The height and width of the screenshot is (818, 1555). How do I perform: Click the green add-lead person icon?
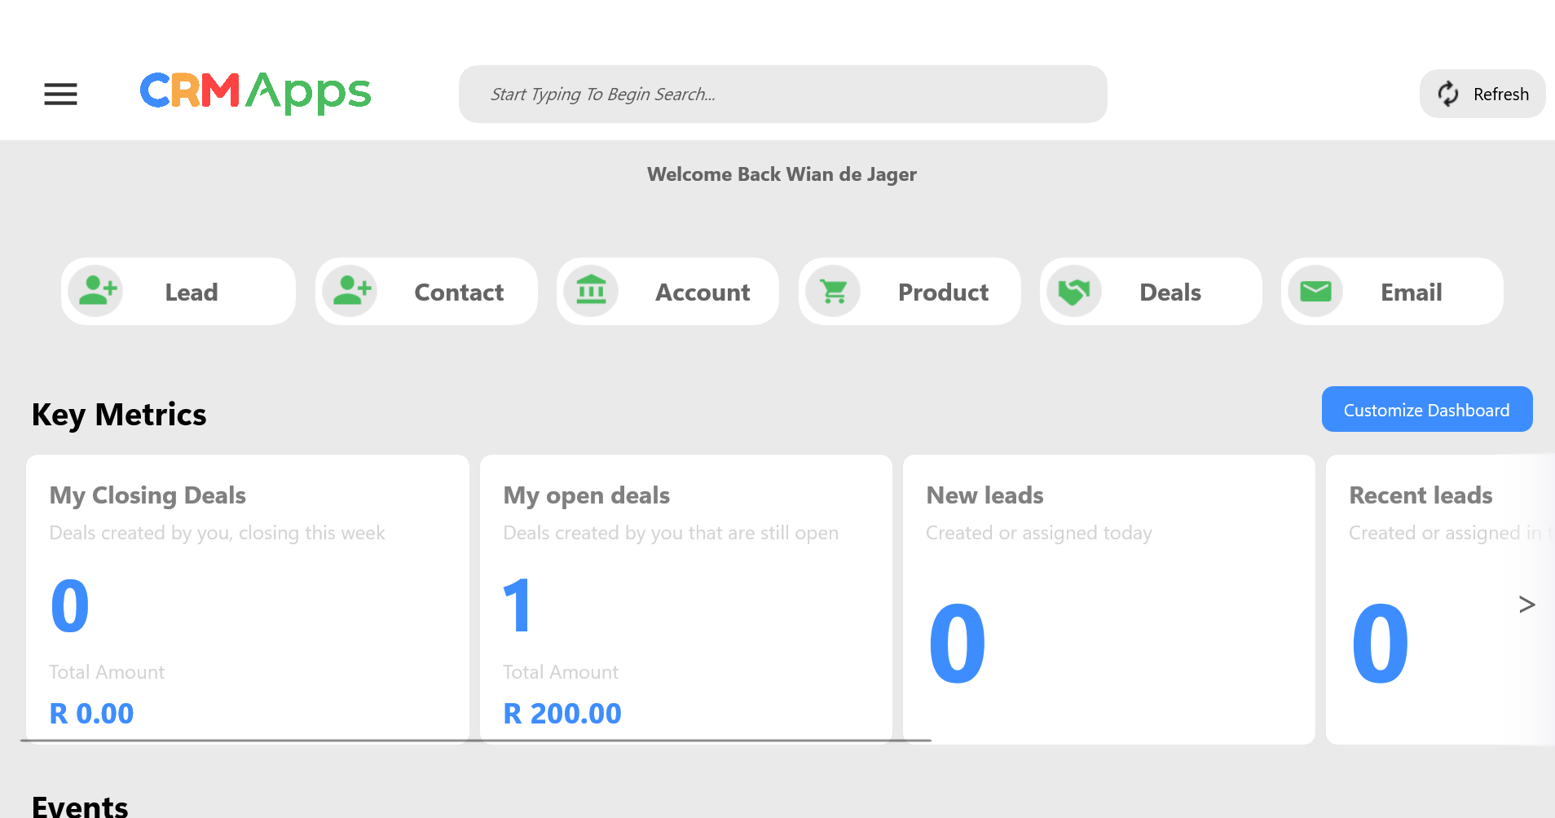[x=97, y=292]
